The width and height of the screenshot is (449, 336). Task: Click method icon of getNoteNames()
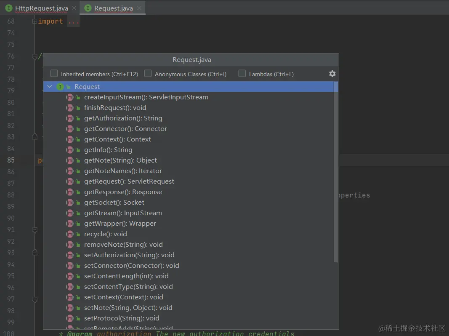click(x=70, y=171)
